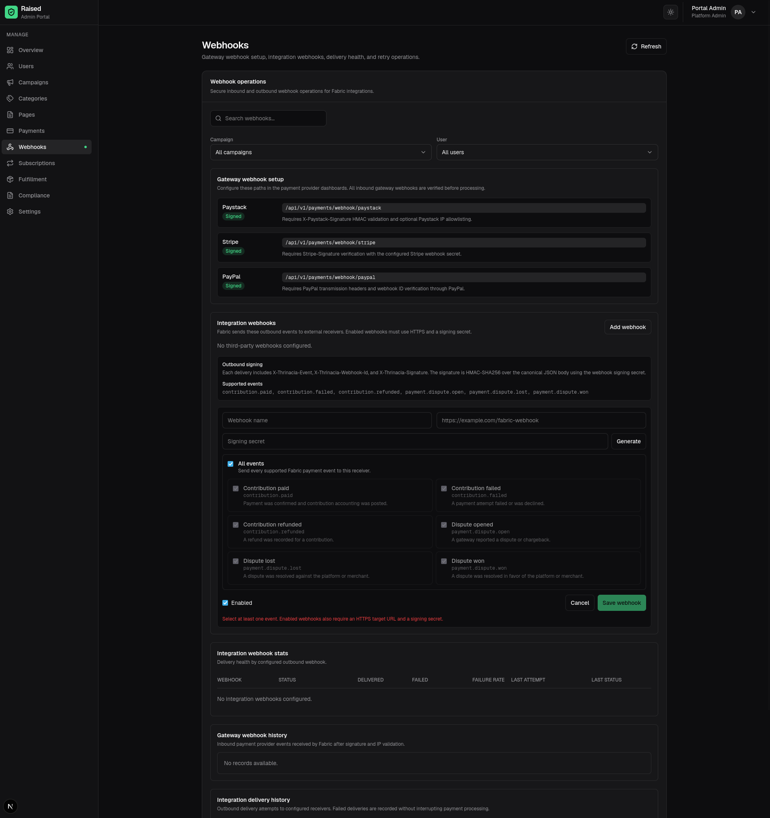Select Subscriptions in the sidebar
This screenshot has height=818, width=770.
tap(46, 163)
